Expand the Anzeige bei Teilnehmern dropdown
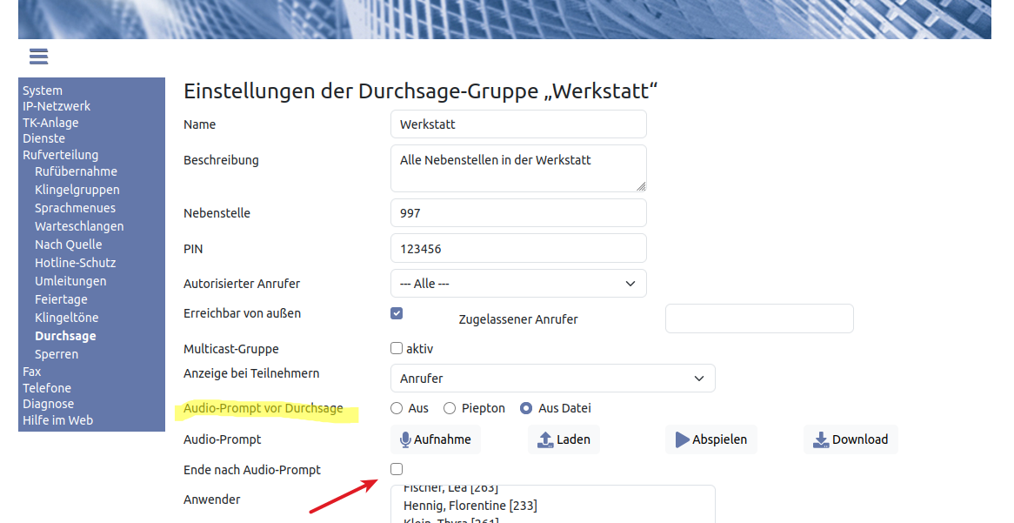The height and width of the screenshot is (523, 1014). [x=552, y=379]
